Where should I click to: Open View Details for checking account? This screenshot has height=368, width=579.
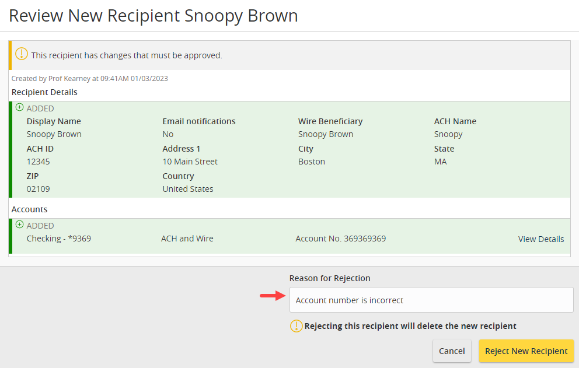pyautogui.click(x=541, y=239)
